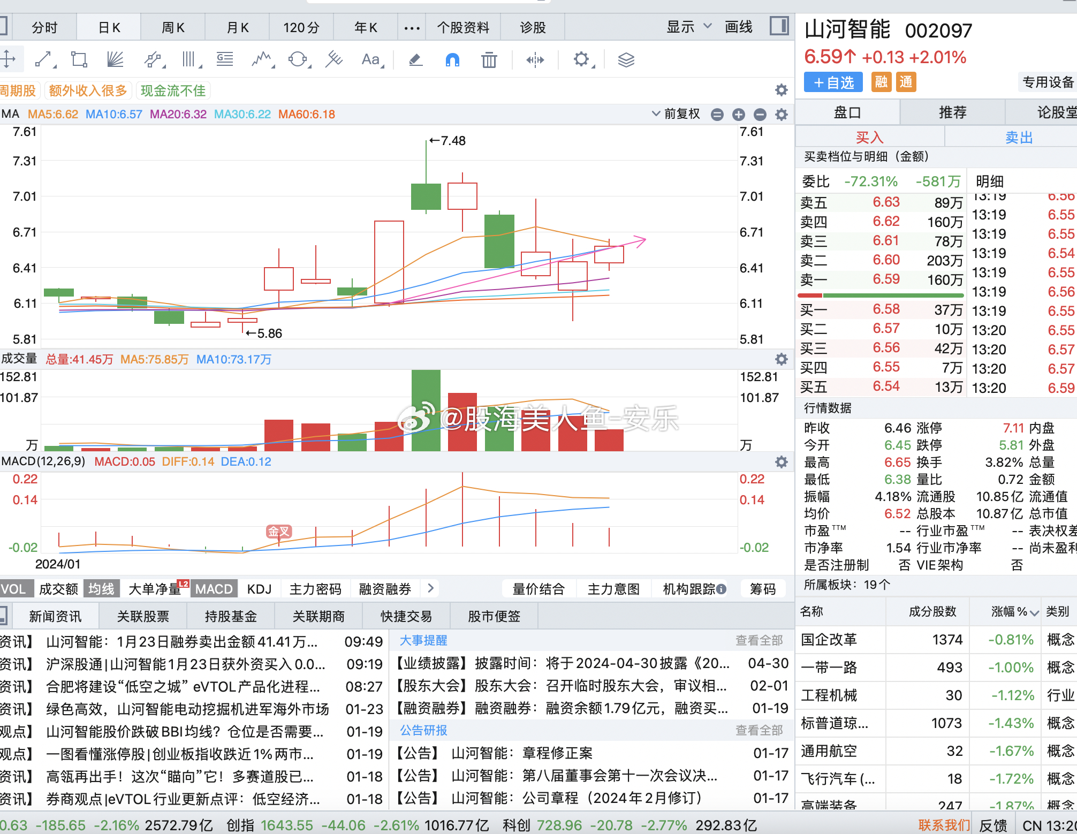Image resolution: width=1077 pixels, height=834 pixels.
Task: Open the 前复权 adjustment dropdown
Action: click(x=676, y=114)
